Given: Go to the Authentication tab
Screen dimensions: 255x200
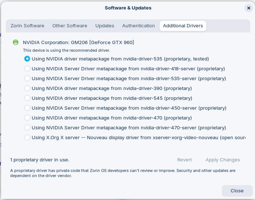Looking at the screenshot, I should click(138, 26).
